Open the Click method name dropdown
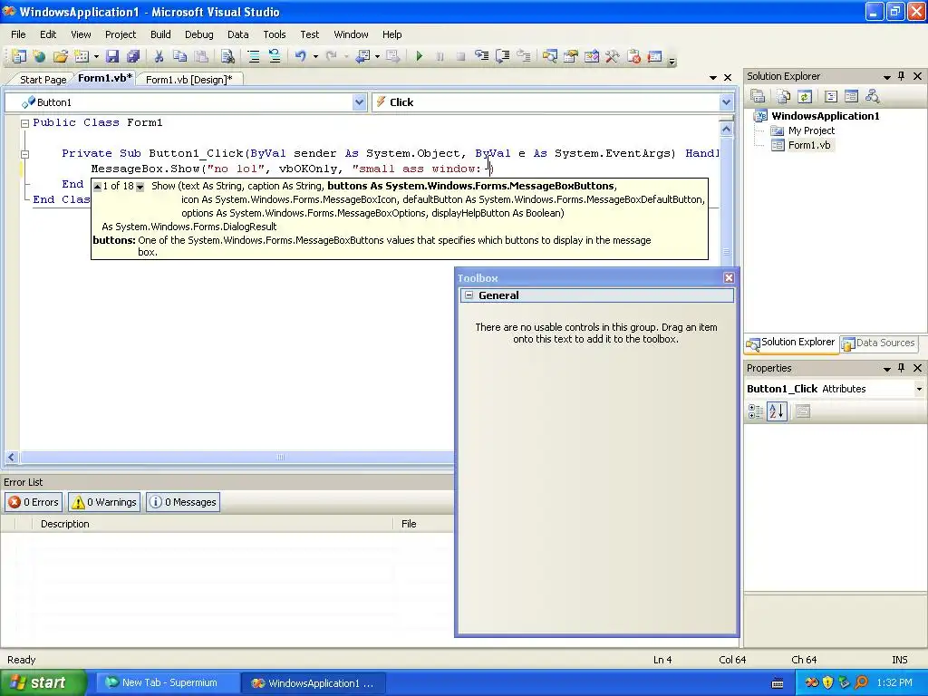The image size is (928, 696). coord(726,102)
